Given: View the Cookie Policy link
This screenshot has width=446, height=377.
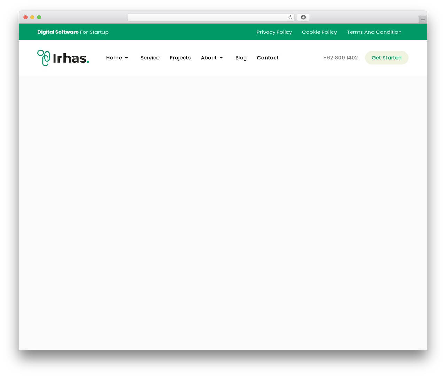Looking at the screenshot, I should (320, 32).
